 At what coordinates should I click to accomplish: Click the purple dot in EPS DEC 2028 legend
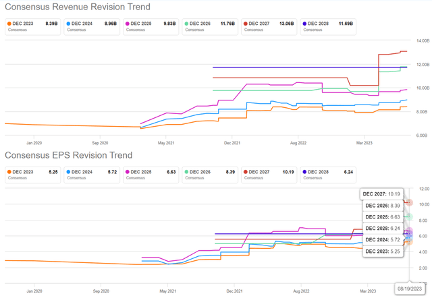(x=304, y=172)
